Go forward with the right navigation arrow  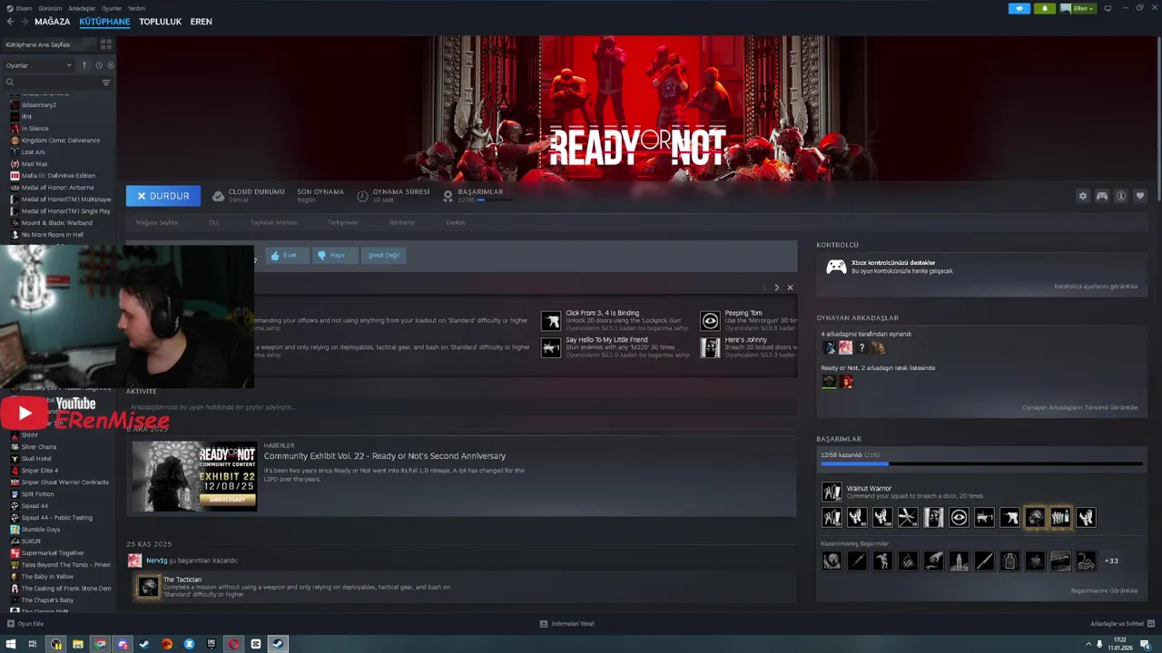(25, 22)
